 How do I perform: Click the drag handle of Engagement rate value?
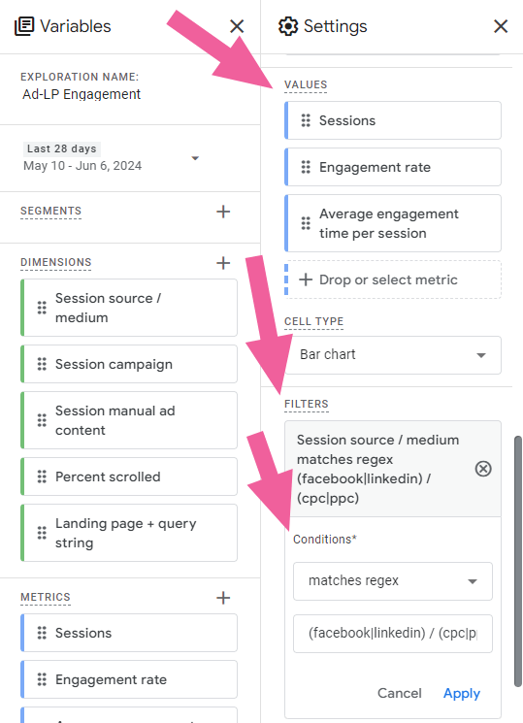point(306,167)
